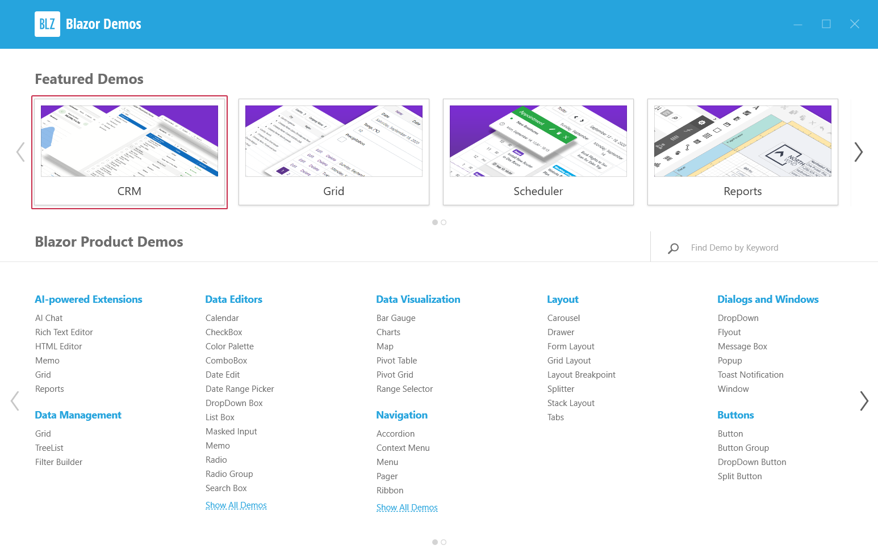Image resolution: width=878 pixels, height=558 pixels.
Task: Select second page dot under Featured Demos
Action: (444, 222)
